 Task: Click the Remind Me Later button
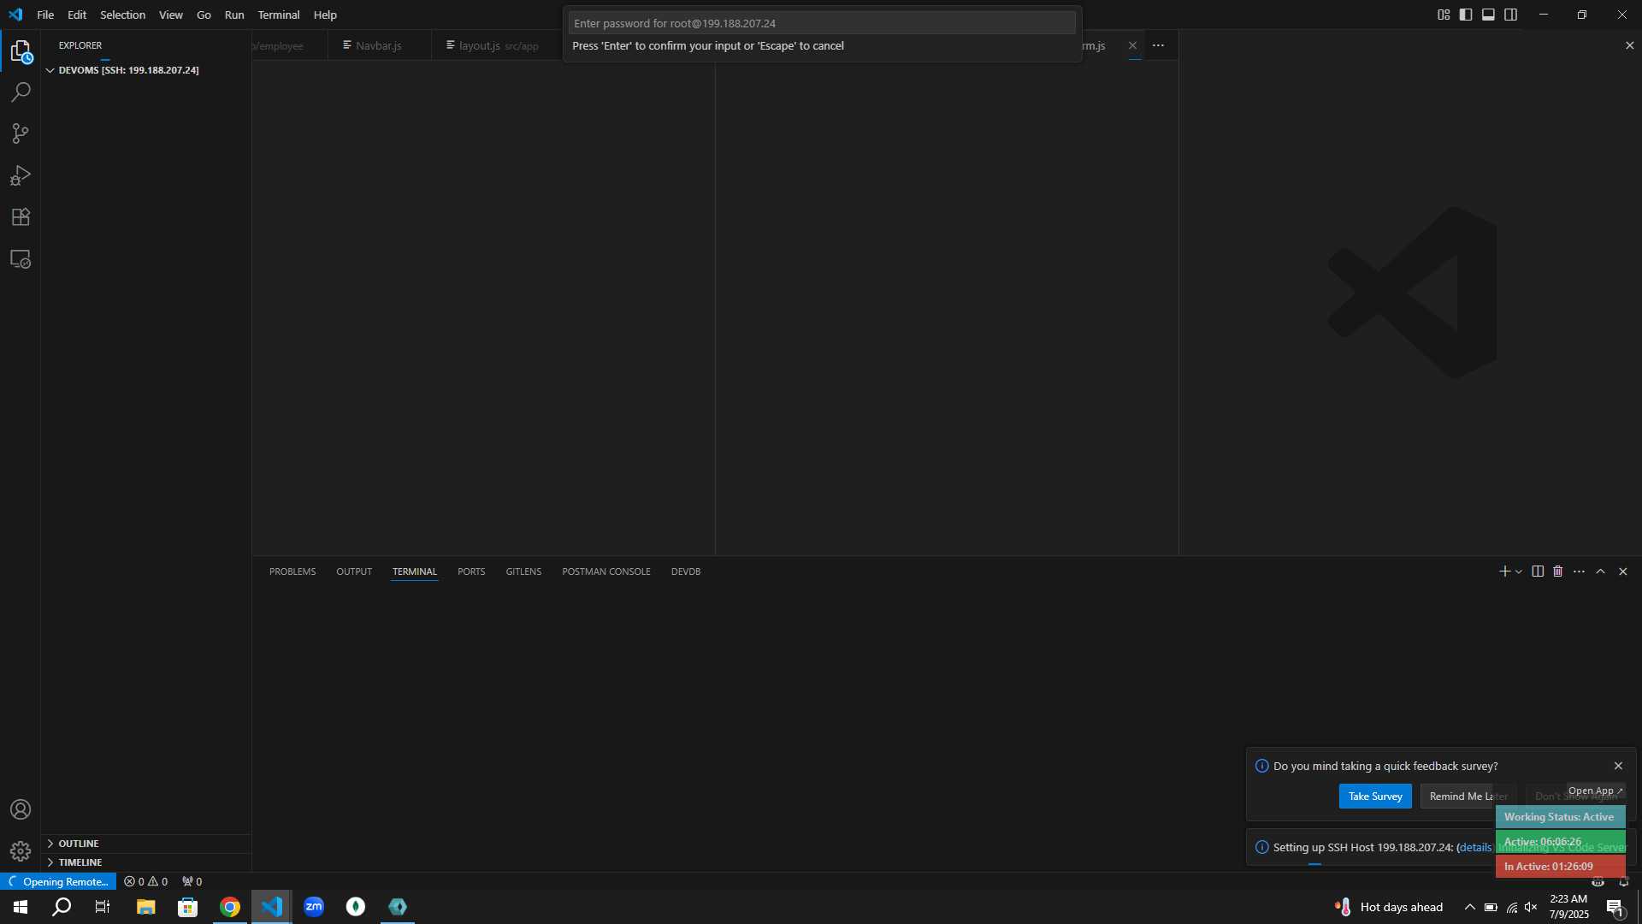coord(1468,797)
